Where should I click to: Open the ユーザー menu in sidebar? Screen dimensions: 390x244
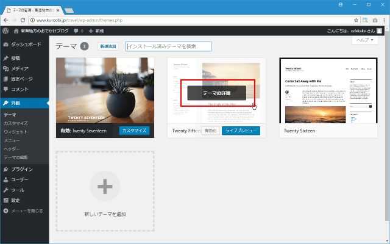[24, 179]
